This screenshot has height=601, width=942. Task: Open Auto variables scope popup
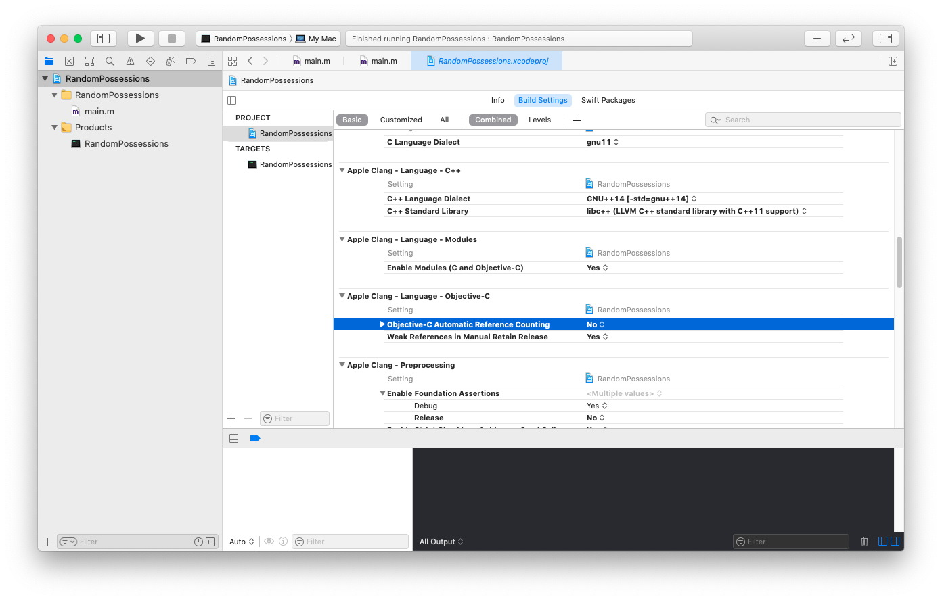(242, 542)
